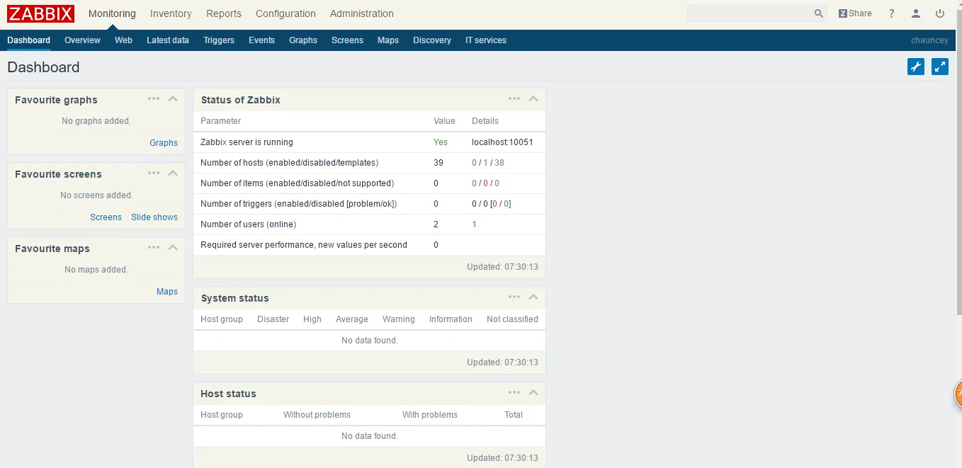Open the Administration main menu
Screen dimensions: 962x468
362,13
